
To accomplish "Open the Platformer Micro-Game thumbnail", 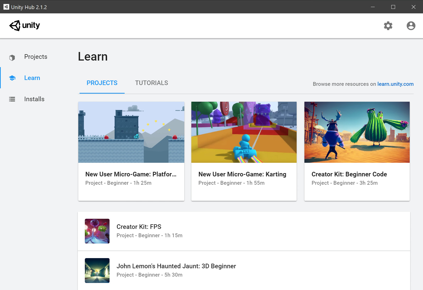I will pyautogui.click(x=131, y=132).
